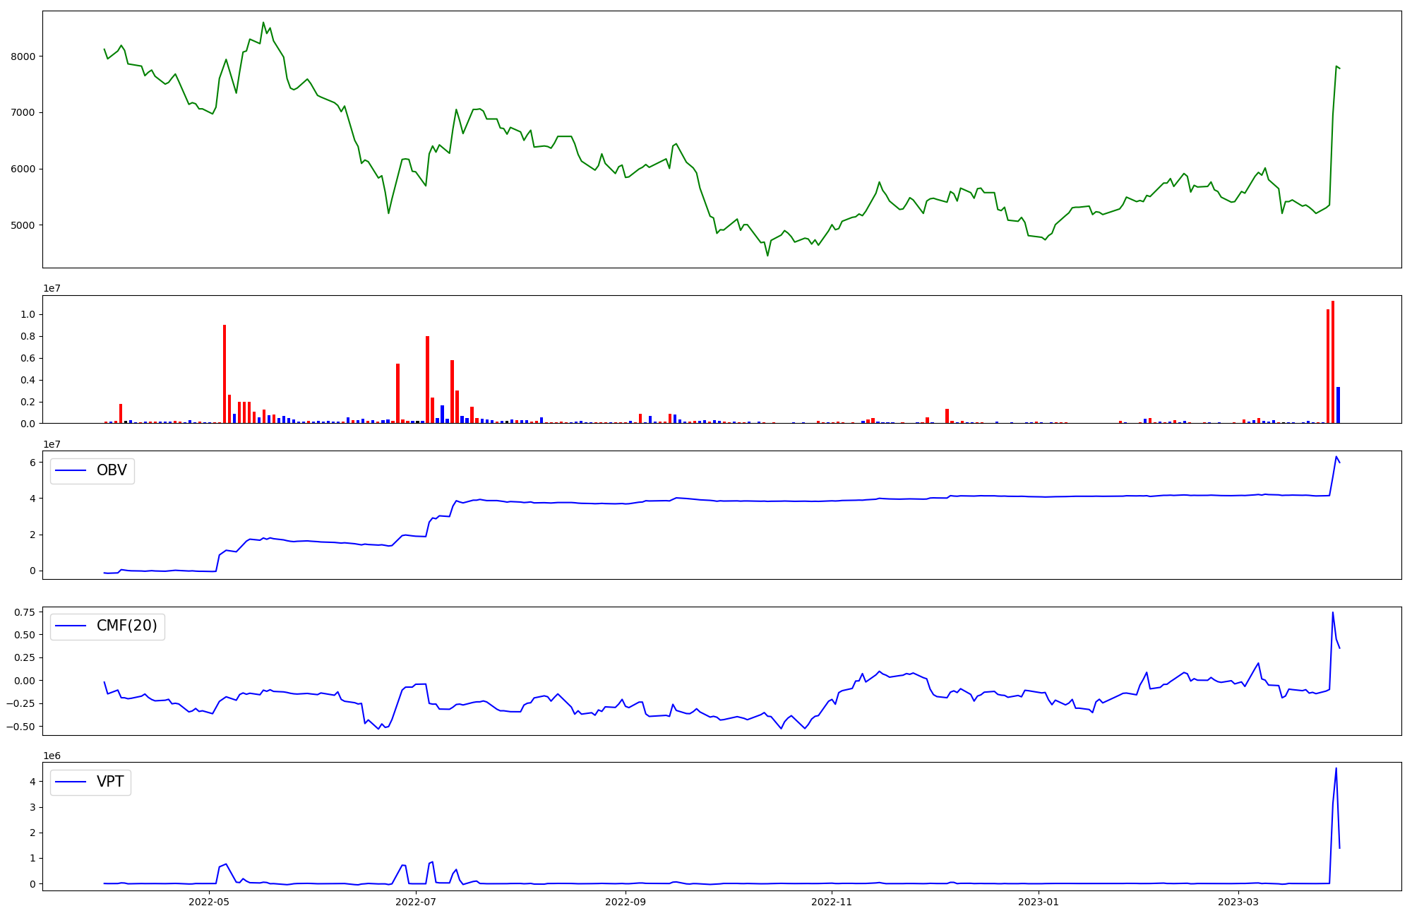Click the 2023-01 x-axis date label
This screenshot has height=918, width=1412.
tap(1039, 902)
